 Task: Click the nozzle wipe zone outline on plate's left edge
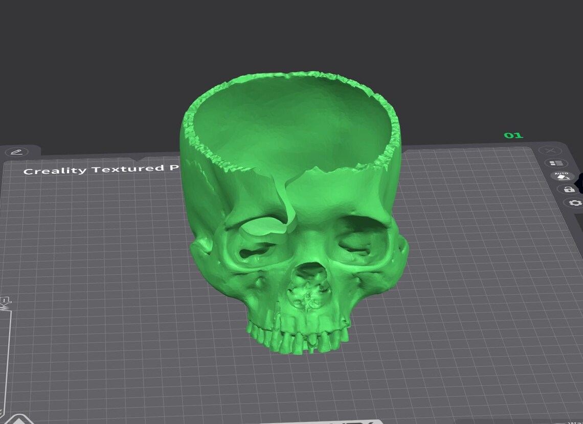coord(6,357)
